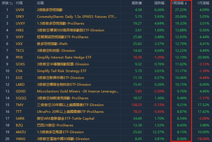Select ticker TMV in row 15
Image resolution: width=212 pixels, height=142 pixels.
click(20, 105)
